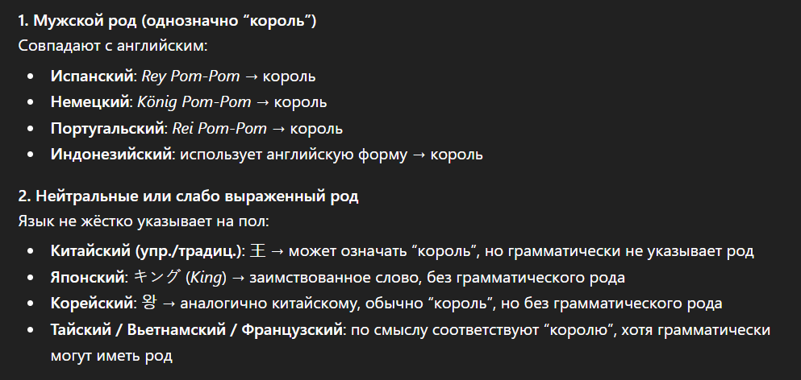Click the bold word Испанский
This screenshot has width=801, height=380.
tap(91, 76)
